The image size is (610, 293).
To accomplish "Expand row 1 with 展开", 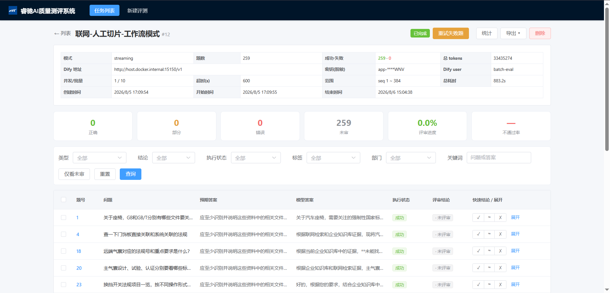I will point(515,217).
